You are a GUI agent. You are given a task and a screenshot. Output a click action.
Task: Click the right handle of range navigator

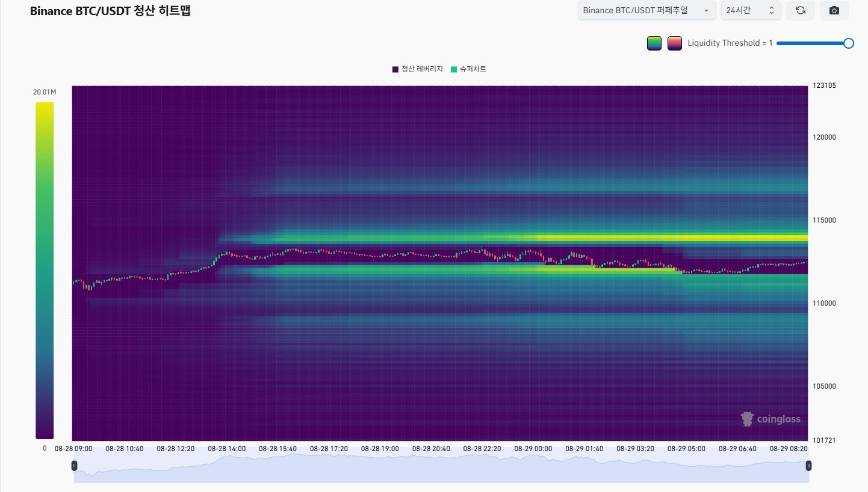click(x=808, y=466)
